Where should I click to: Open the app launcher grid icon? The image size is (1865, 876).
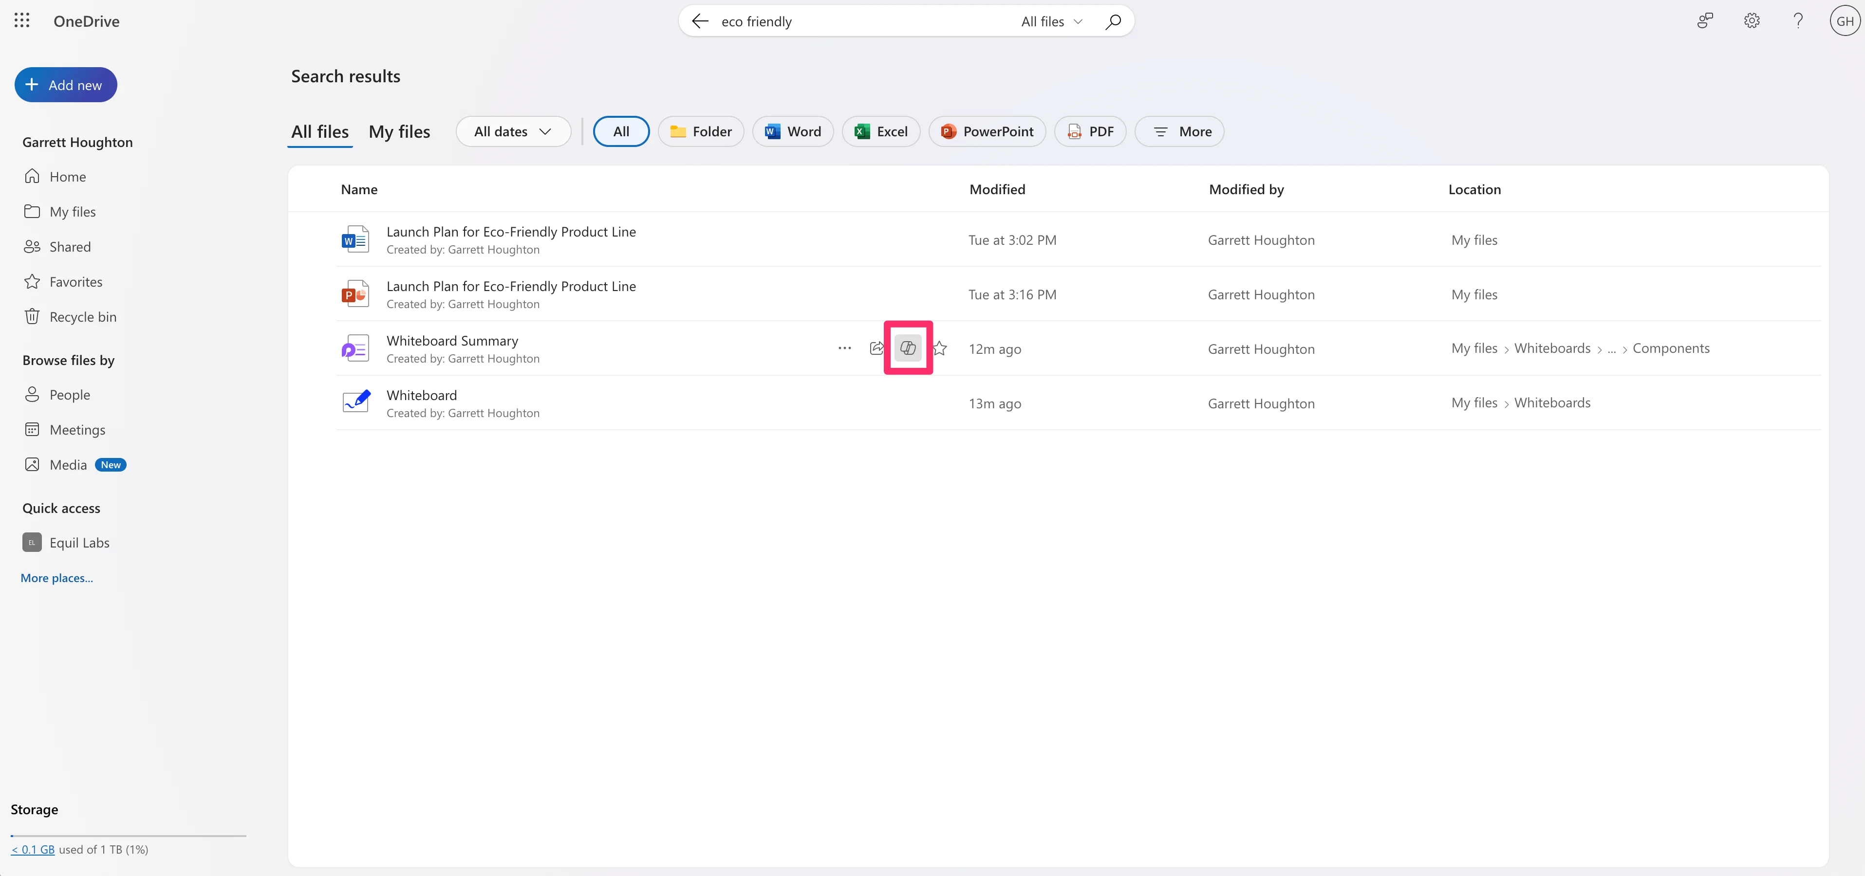[22, 21]
